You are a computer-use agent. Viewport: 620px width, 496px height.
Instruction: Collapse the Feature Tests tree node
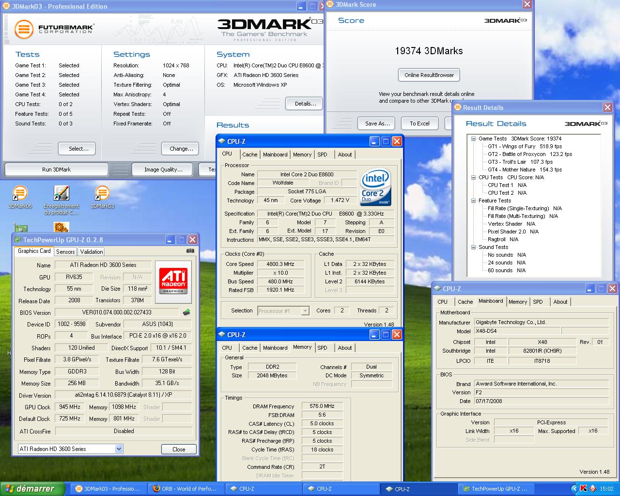473,201
